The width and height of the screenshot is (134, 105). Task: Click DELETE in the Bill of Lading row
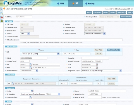tap(99, 54)
